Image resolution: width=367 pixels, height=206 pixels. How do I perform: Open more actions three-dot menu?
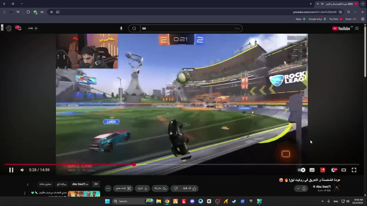108,188
